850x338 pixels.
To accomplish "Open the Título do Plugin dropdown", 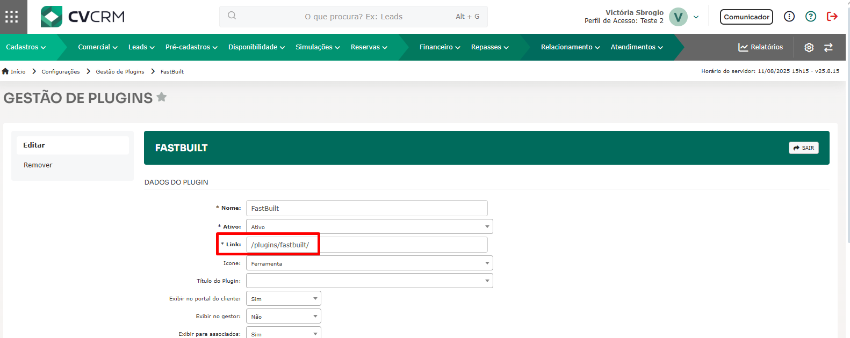I will 369,281.
